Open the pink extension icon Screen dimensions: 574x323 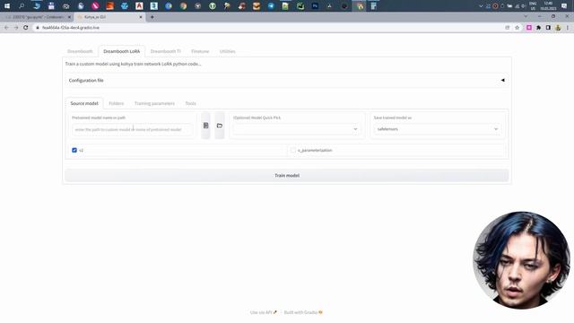tap(529, 28)
